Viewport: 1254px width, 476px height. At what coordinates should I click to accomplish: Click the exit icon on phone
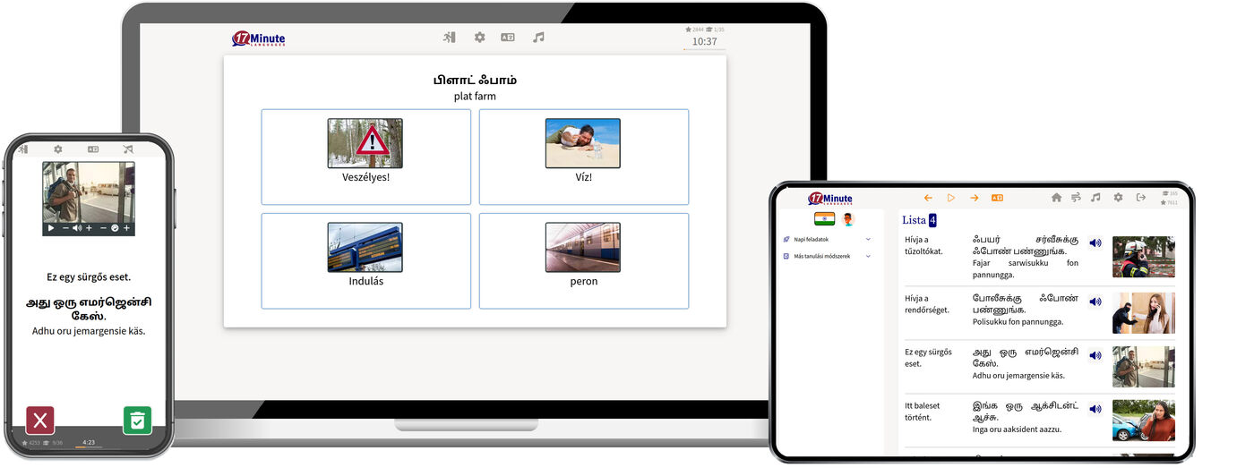[x=23, y=149]
